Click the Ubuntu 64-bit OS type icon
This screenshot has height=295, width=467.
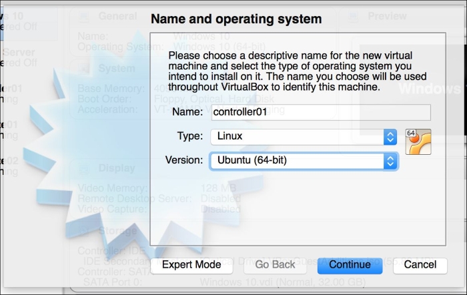tap(418, 142)
